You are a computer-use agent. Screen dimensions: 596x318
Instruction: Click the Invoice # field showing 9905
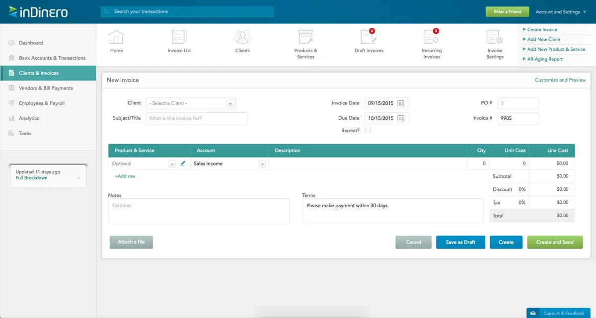(x=518, y=118)
